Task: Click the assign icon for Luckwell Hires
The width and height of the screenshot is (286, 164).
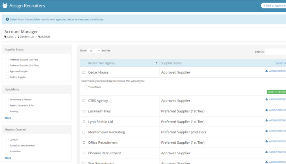Action: click(x=267, y=110)
